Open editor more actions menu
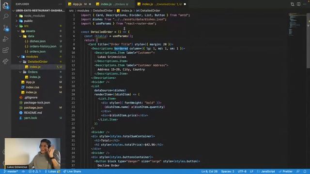This screenshot has width=310, height=174. (305, 4)
